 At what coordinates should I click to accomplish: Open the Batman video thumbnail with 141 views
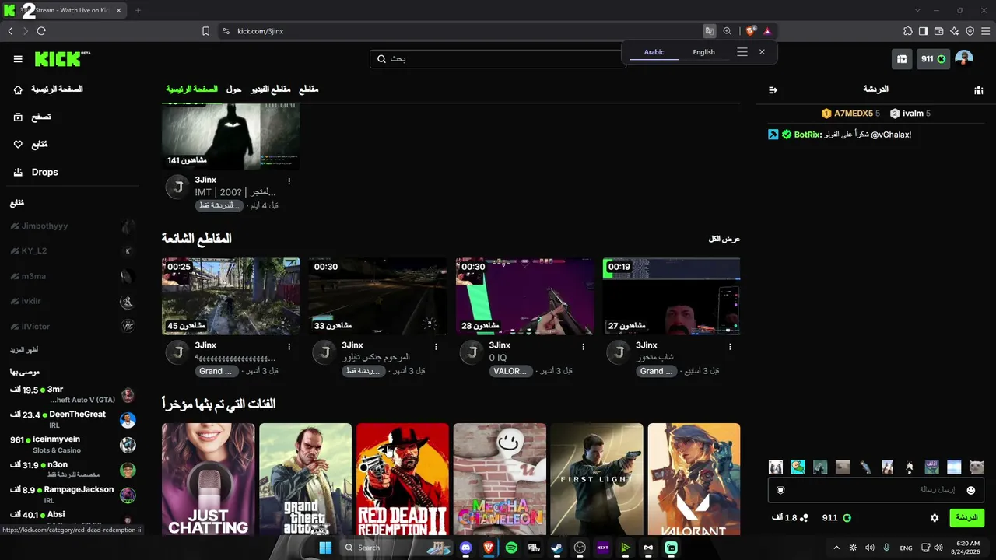[230, 136]
